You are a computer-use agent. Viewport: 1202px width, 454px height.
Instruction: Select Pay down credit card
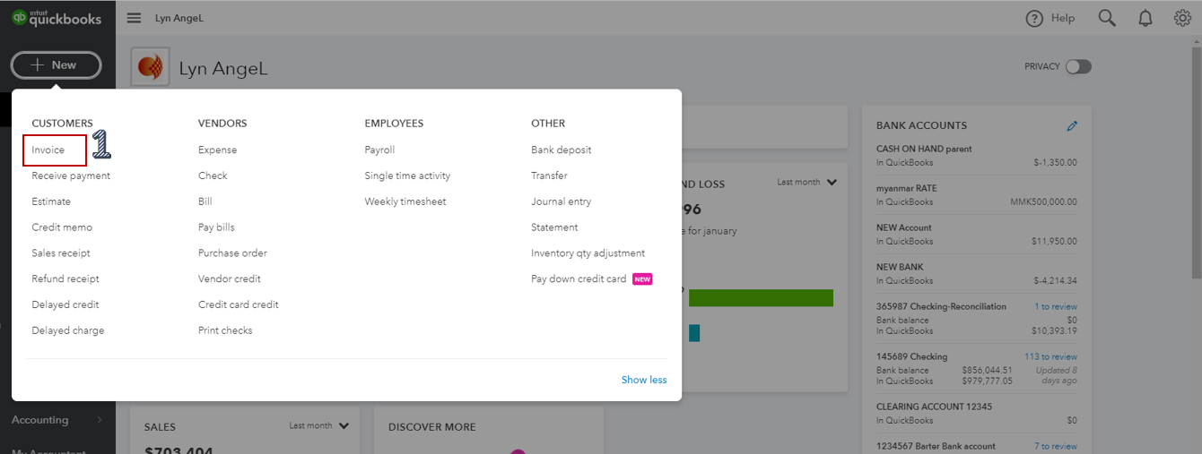coord(579,278)
